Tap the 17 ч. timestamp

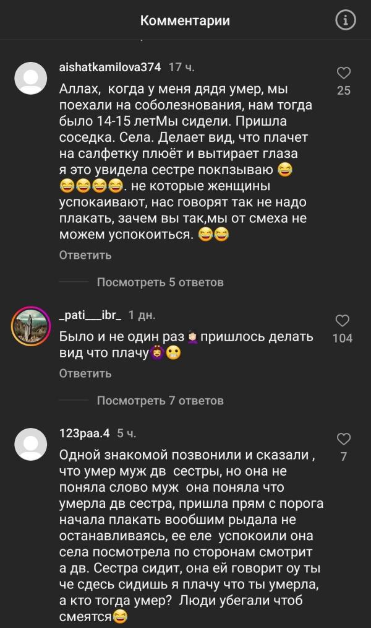tap(182, 67)
